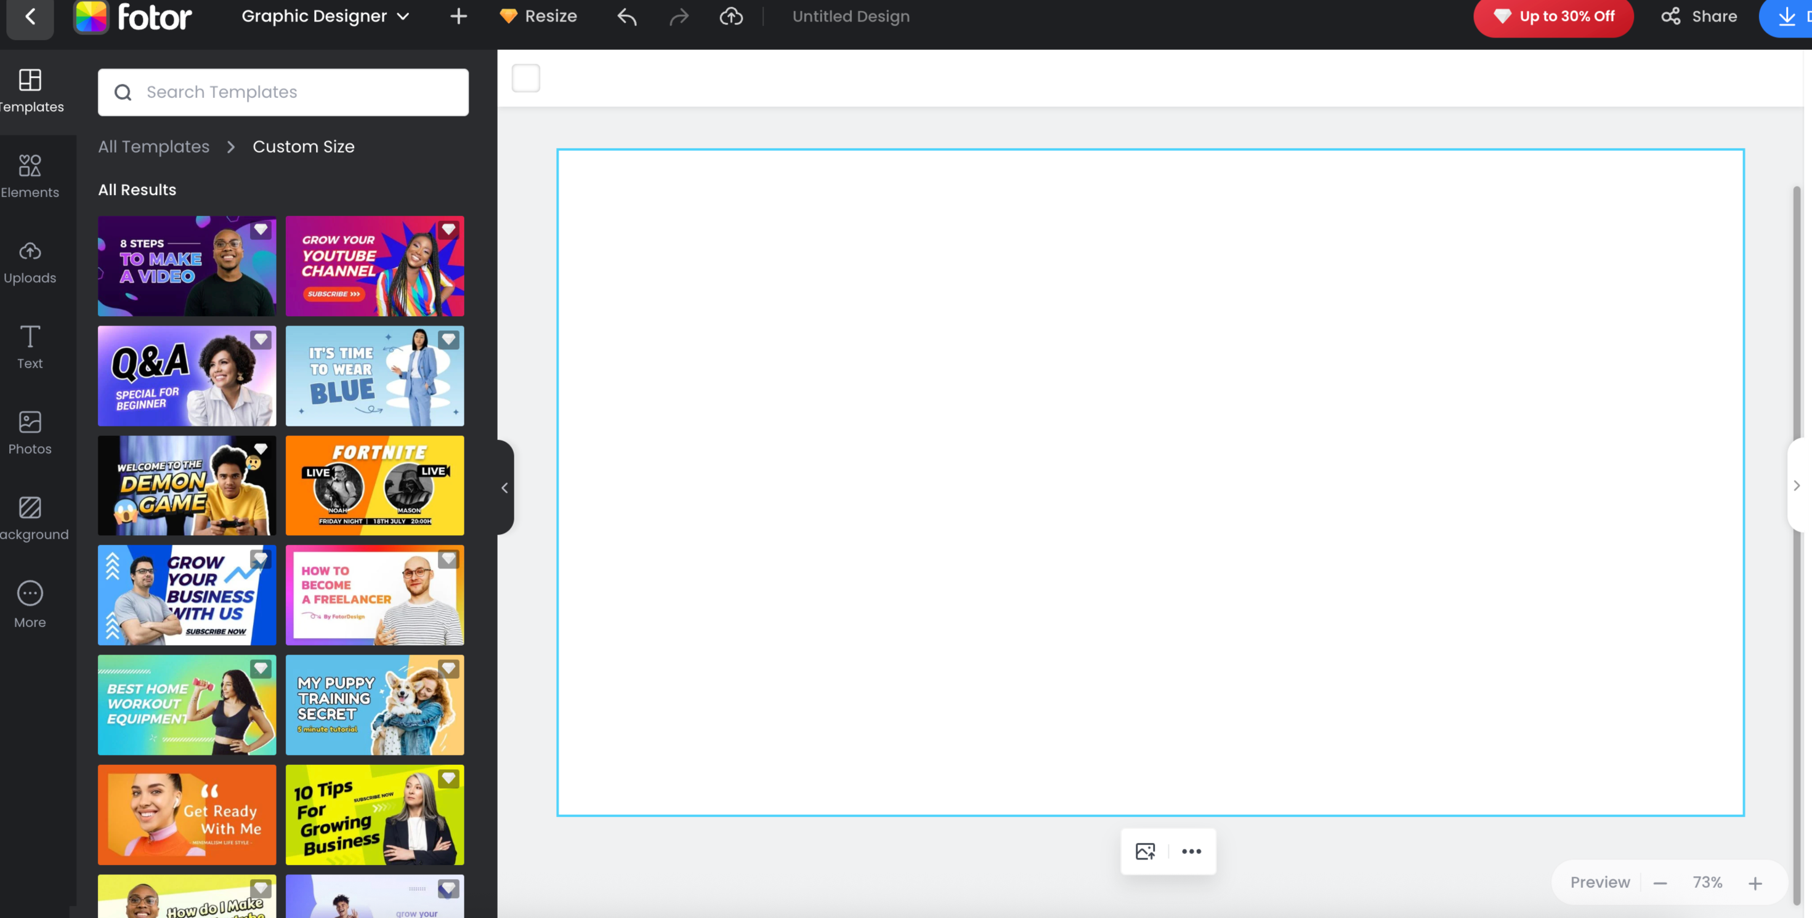The image size is (1812, 918).
Task: Save design to cloud
Action: [731, 16]
